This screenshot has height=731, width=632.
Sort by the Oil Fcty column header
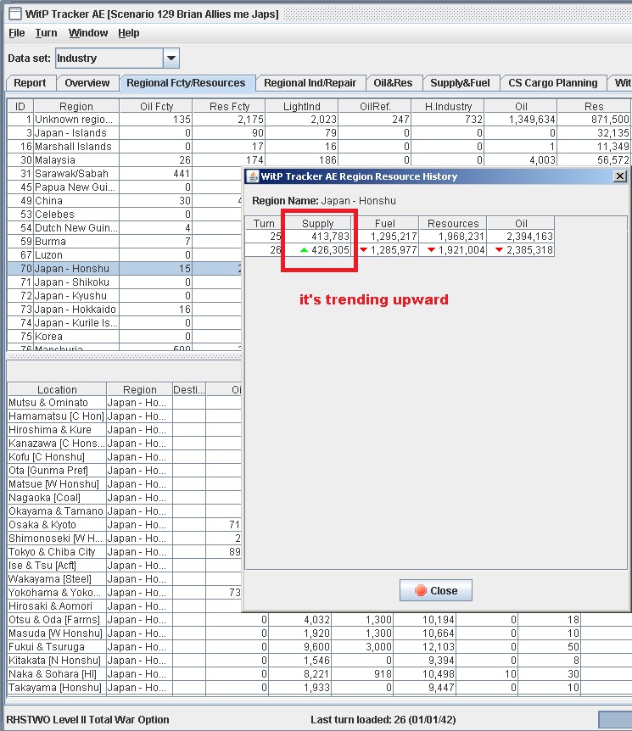pyautogui.click(x=156, y=106)
